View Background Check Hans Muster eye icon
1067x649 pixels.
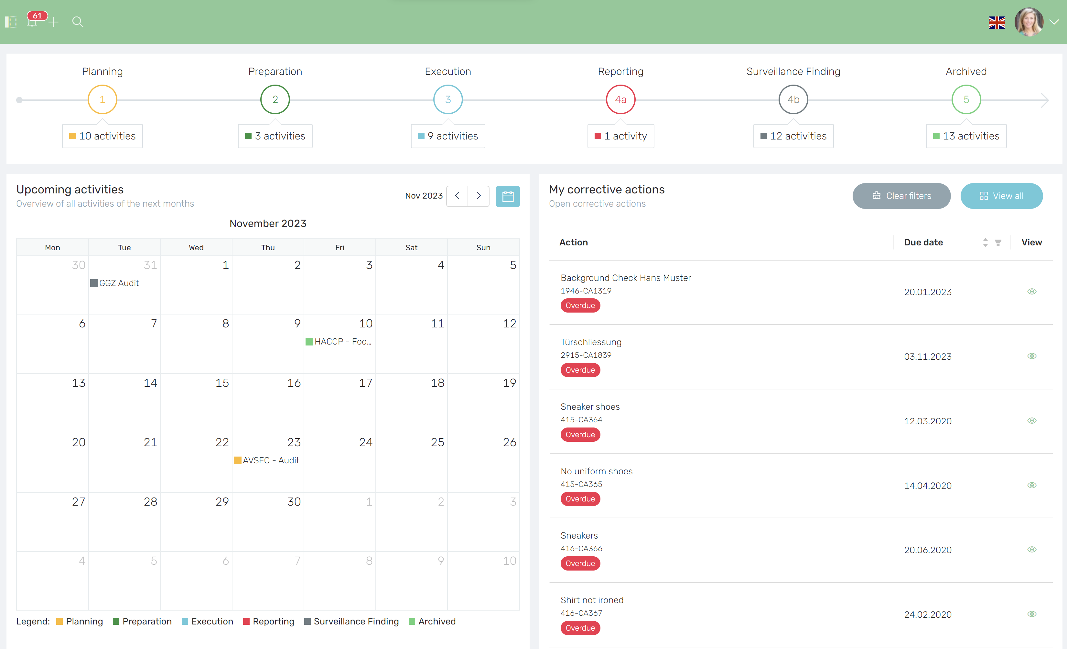[1032, 292]
